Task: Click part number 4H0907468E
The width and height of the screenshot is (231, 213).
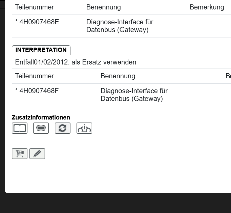Action: click(x=37, y=22)
